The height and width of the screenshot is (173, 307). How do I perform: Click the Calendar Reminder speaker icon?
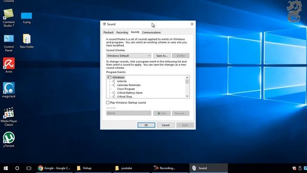[x=114, y=85]
